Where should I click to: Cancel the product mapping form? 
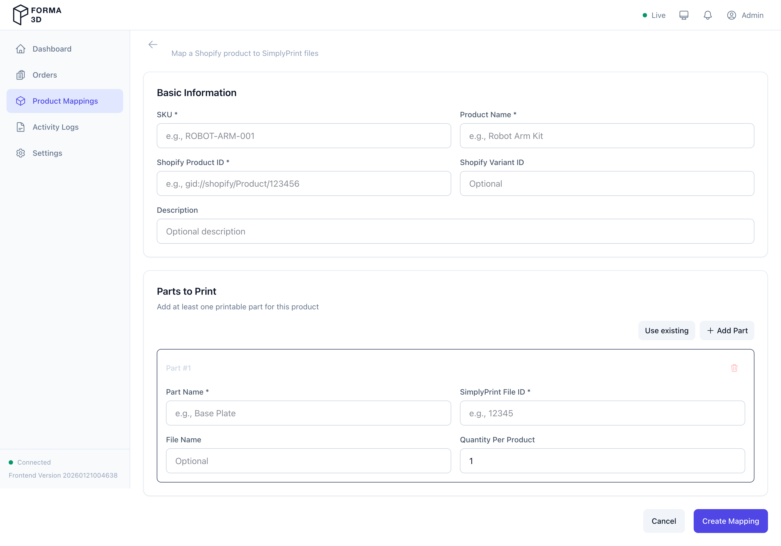(x=664, y=521)
